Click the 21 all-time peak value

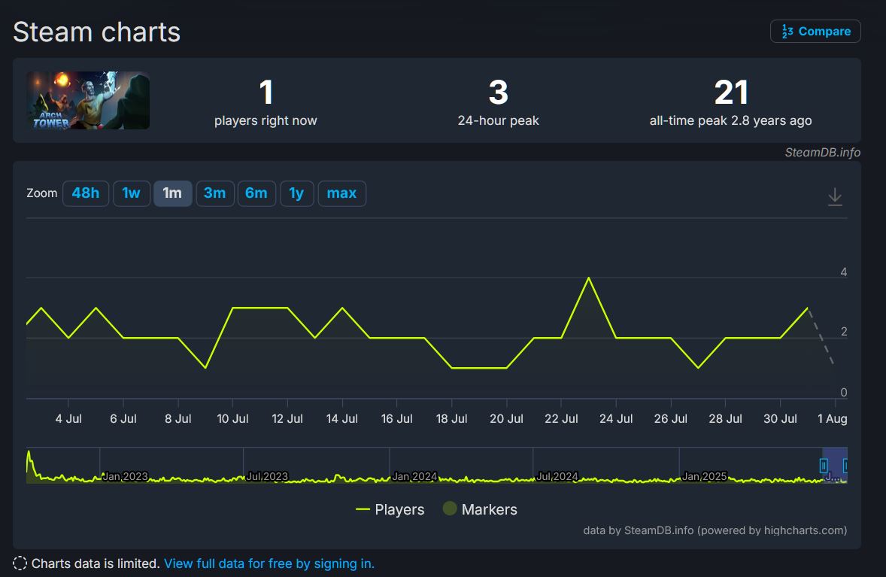click(730, 92)
